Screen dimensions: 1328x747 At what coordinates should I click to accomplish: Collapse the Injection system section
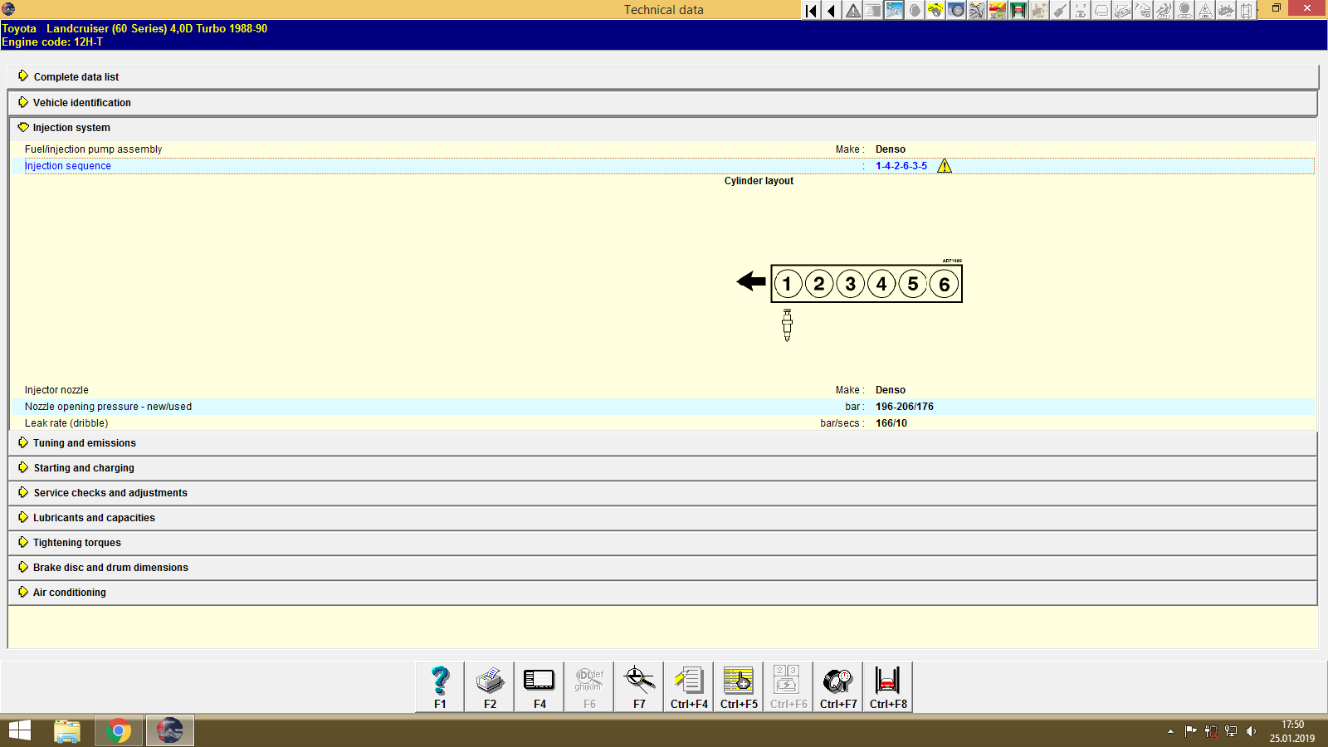pos(71,128)
